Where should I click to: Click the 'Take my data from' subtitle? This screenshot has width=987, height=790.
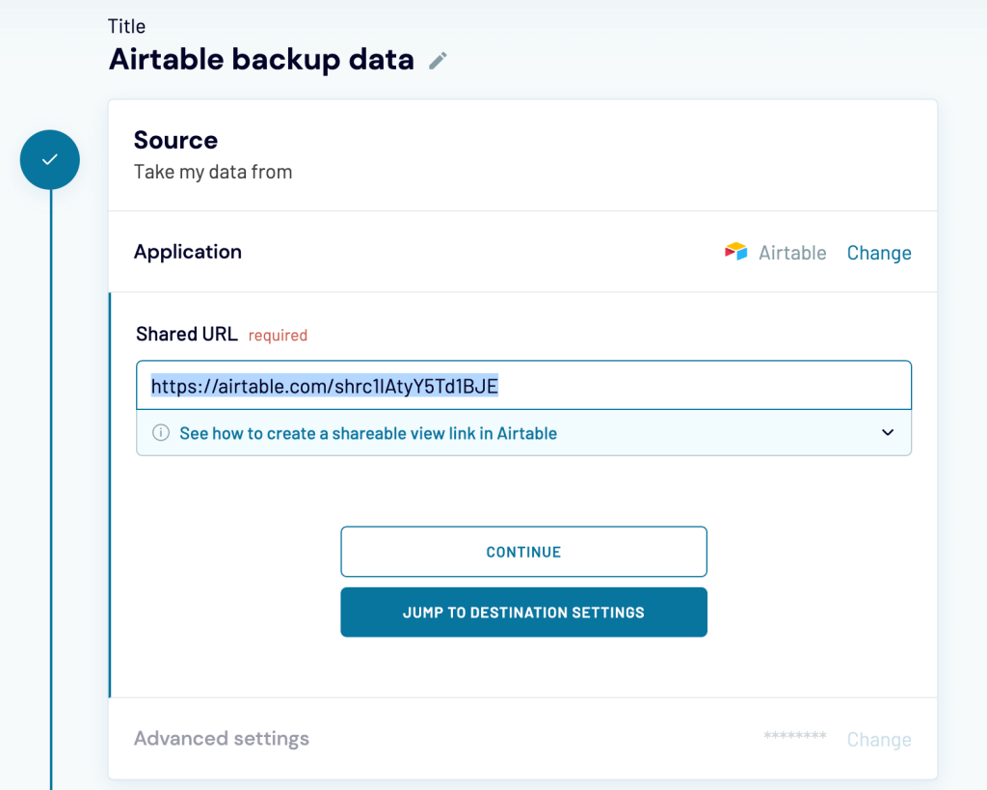coord(213,173)
